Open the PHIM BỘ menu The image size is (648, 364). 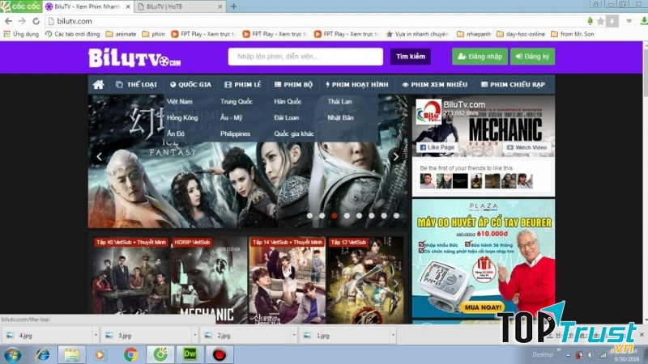(x=294, y=85)
